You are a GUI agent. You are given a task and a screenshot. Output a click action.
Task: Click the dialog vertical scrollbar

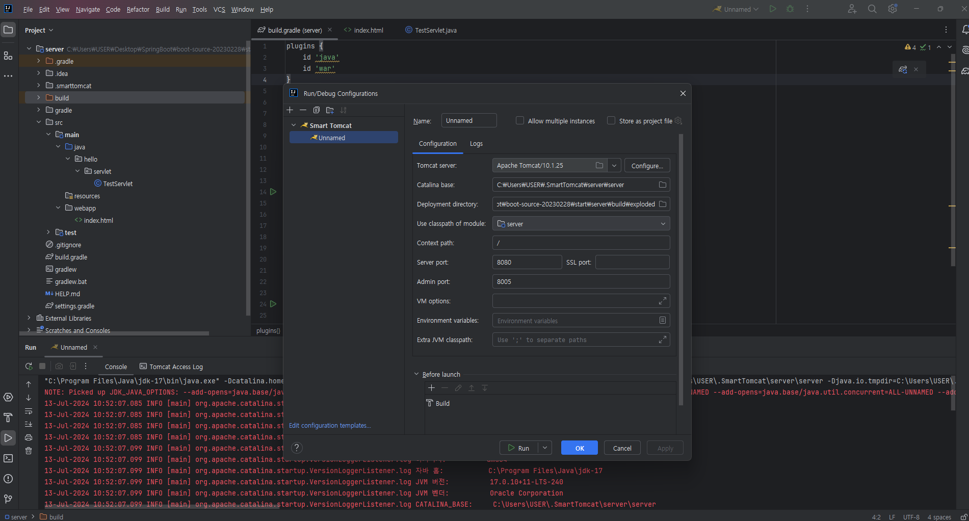(681, 269)
